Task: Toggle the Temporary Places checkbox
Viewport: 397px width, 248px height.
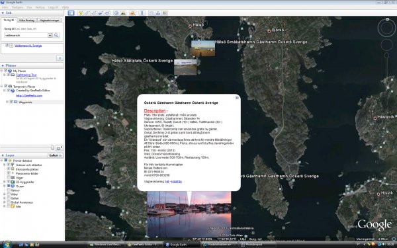Action: 6,86
